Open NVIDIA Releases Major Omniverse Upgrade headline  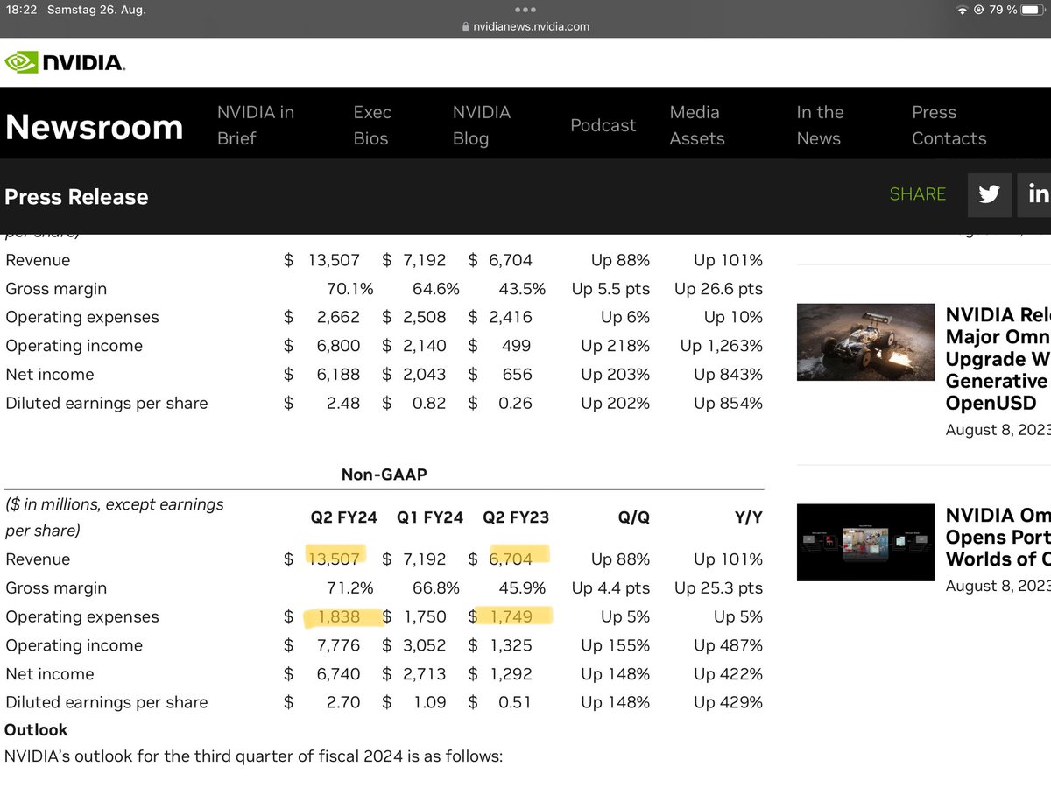[998, 359]
